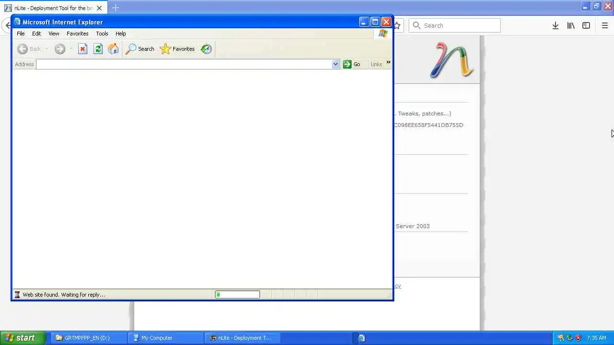Open the Edit menu

36,34
